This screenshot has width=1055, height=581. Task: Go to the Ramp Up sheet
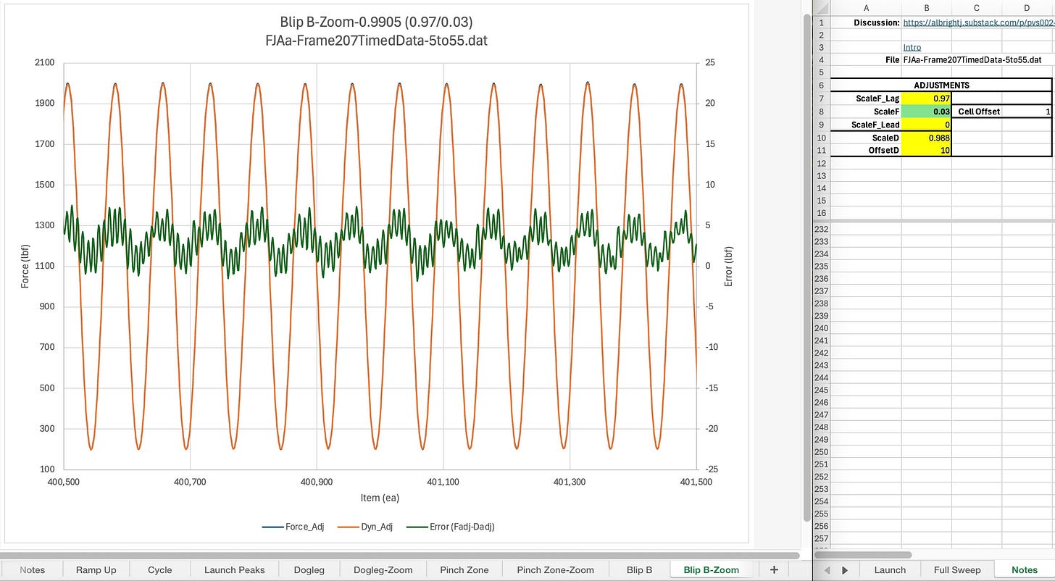(96, 570)
